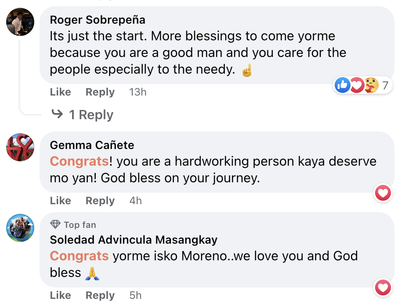
Task: Click Roger Sobrepeña's profile picture
Action: point(20,22)
